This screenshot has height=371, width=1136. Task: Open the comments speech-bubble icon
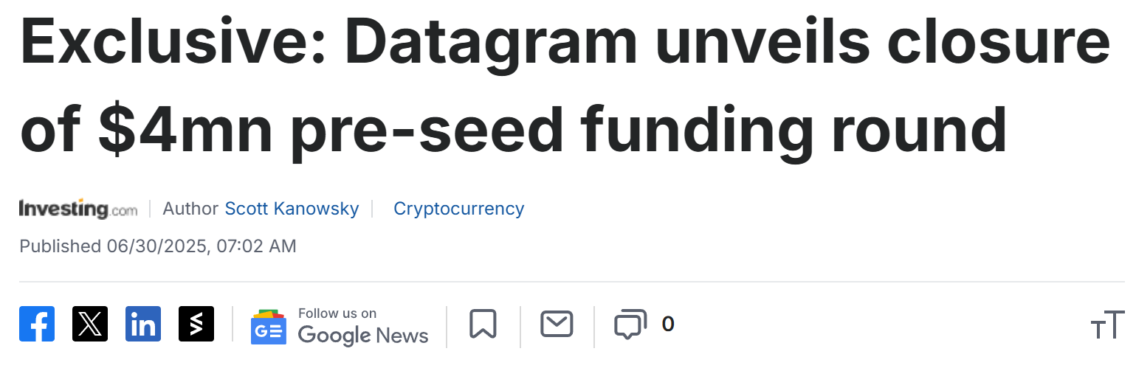pyautogui.click(x=630, y=325)
